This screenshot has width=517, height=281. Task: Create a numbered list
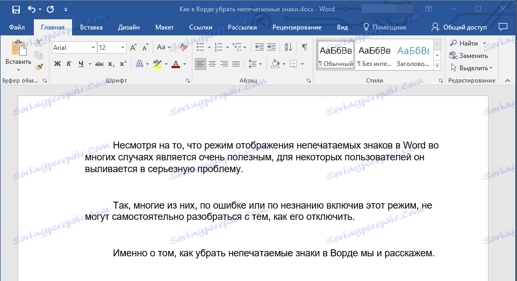pos(219,47)
